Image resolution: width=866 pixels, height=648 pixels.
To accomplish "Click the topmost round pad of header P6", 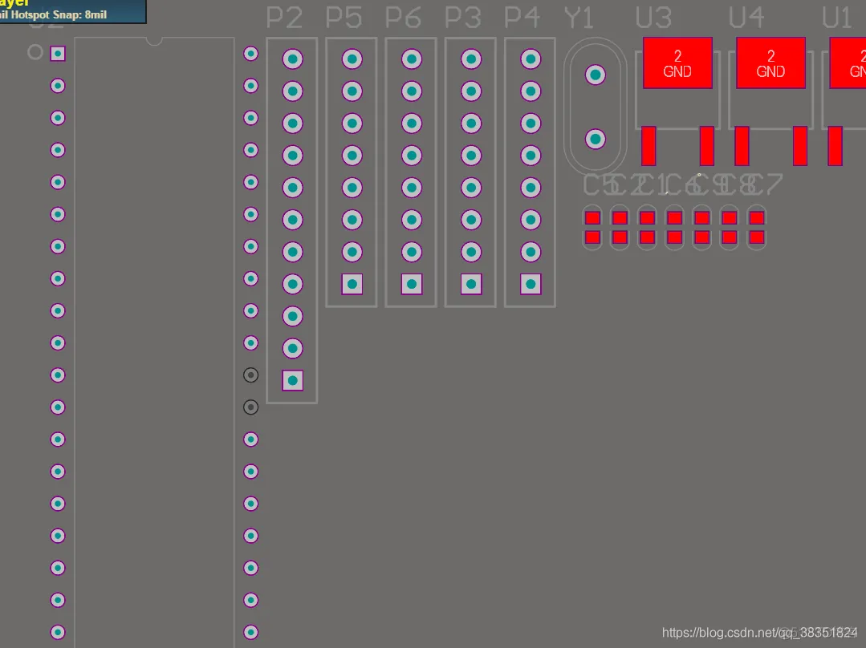I will click(412, 59).
